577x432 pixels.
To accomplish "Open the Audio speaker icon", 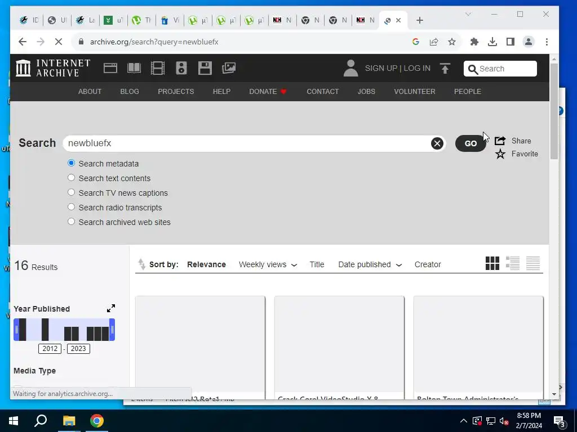I will [181, 68].
